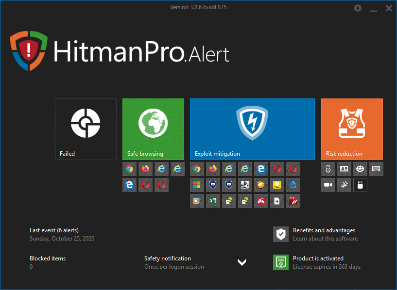Screen dimensions: 397x290
Task: Open Last event (6 alerts) details
Action: point(54,230)
